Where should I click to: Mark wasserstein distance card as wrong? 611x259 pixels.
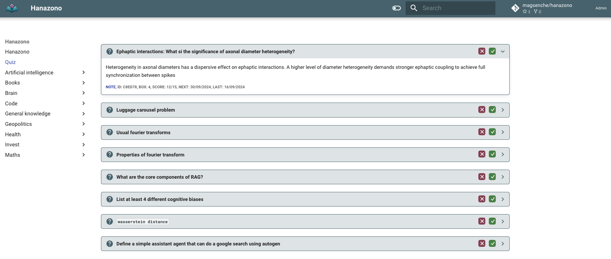click(481, 221)
